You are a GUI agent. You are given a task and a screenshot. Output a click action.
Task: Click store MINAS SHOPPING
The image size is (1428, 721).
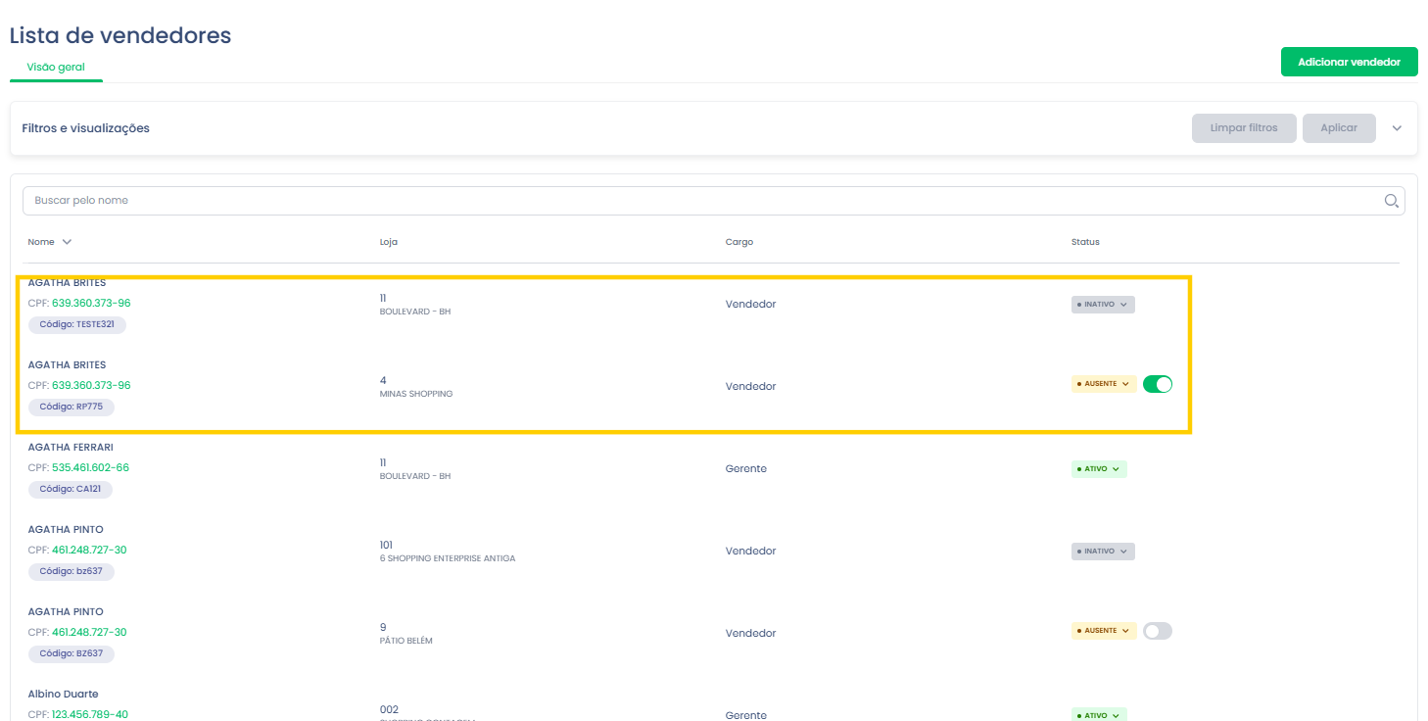pos(416,394)
